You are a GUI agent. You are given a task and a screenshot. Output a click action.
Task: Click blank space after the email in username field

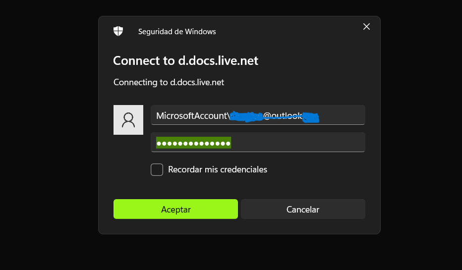pyautogui.click(x=342, y=115)
